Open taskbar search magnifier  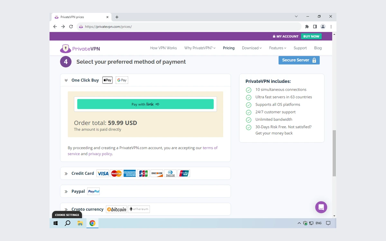pyautogui.click(x=68, y=223)
